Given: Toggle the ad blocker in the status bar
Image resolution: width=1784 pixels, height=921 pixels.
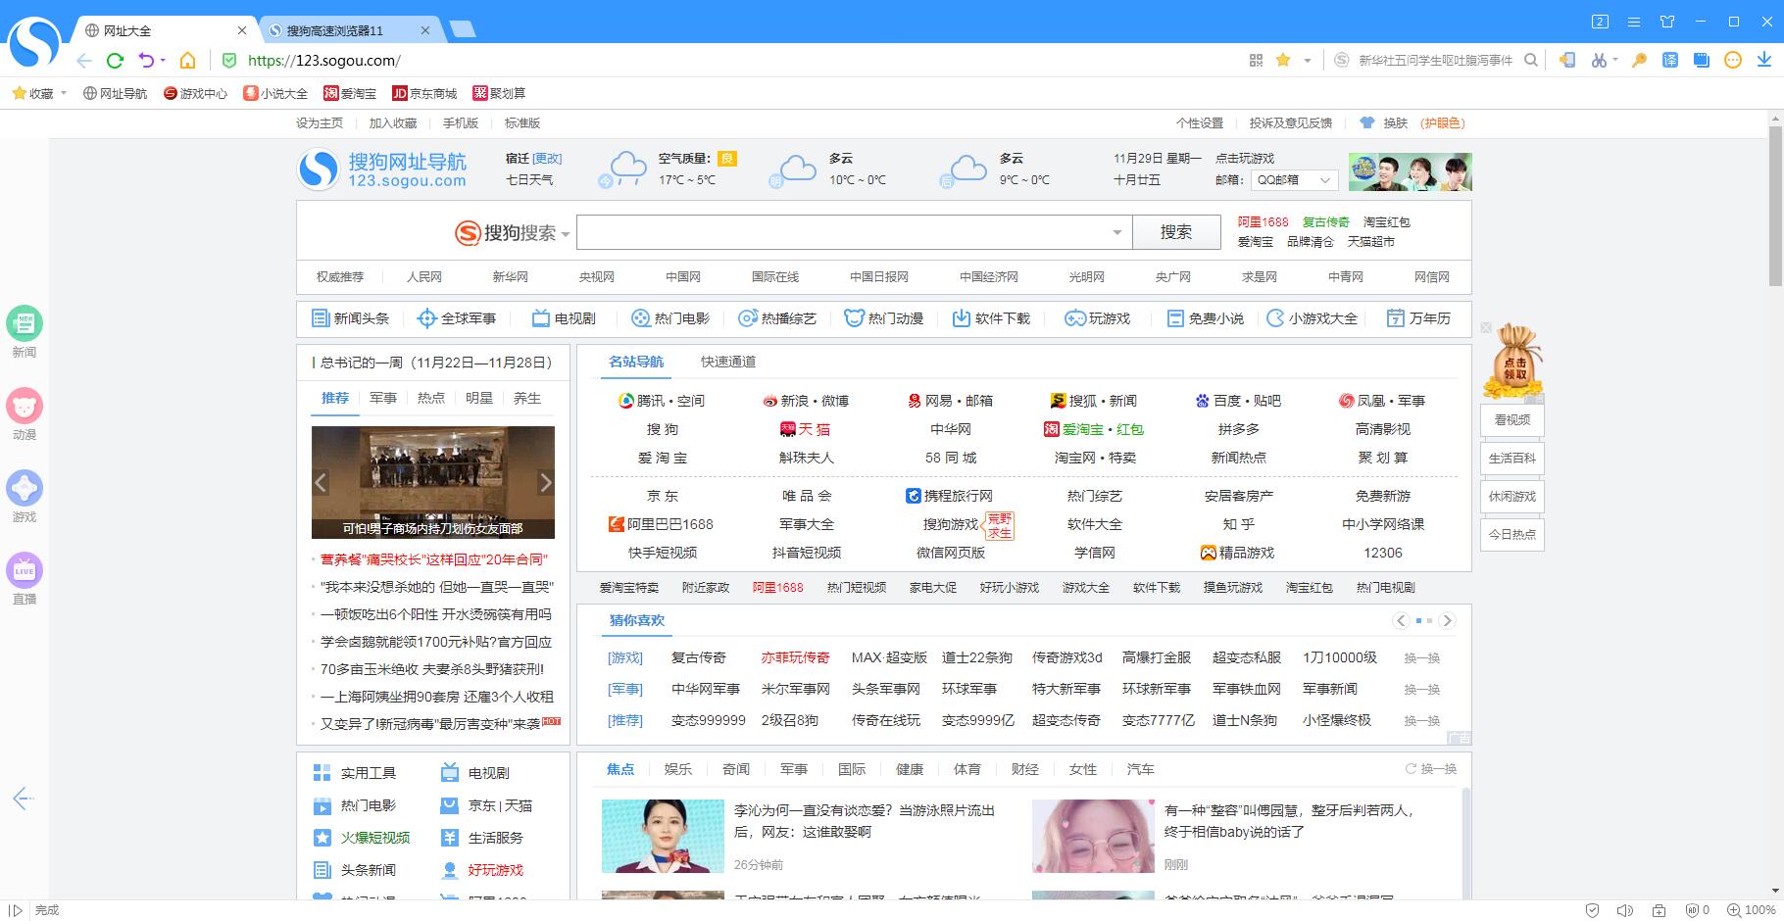Looking at the screenshot, I should pyautogui.click(x=1693, y=911).
